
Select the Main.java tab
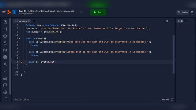(x=22, y=21)
